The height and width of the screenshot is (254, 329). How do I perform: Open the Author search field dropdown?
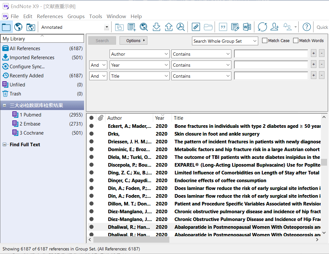pyautogui.click(x=166, y=54)
